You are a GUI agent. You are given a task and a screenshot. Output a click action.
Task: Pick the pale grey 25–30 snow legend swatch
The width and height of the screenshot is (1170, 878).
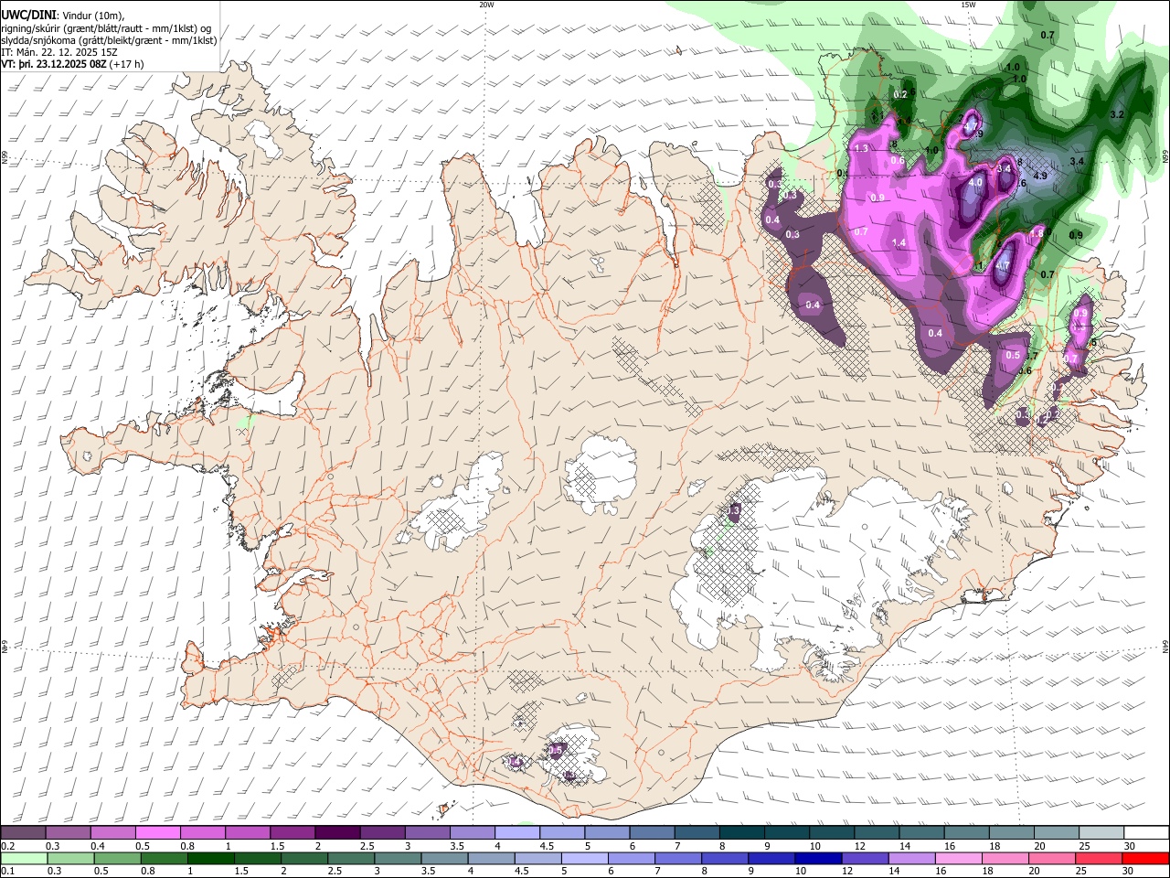tap(1102, 832)
